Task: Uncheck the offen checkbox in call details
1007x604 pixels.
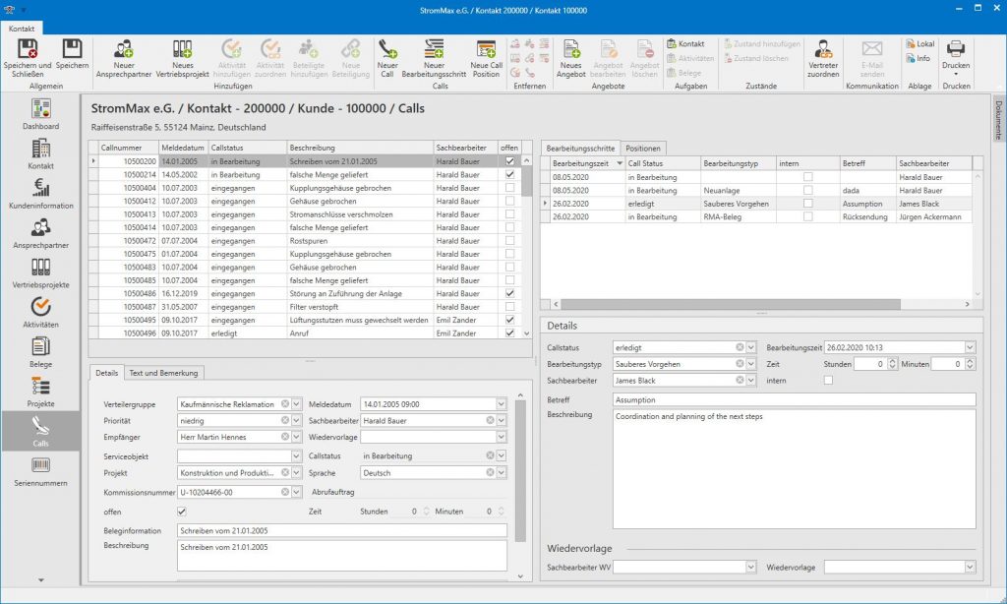Action: click(181, 512)
